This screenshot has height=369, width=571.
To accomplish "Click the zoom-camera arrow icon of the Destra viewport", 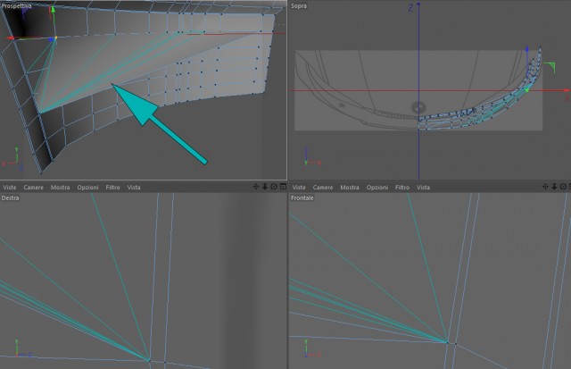I will (x=265, y=187).
